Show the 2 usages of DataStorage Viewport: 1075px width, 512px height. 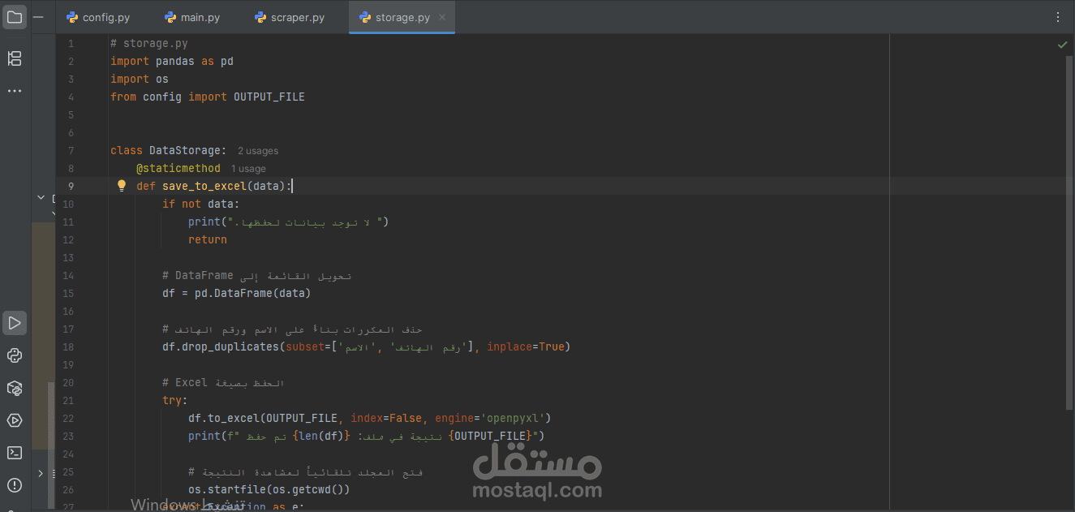(258, 151)
